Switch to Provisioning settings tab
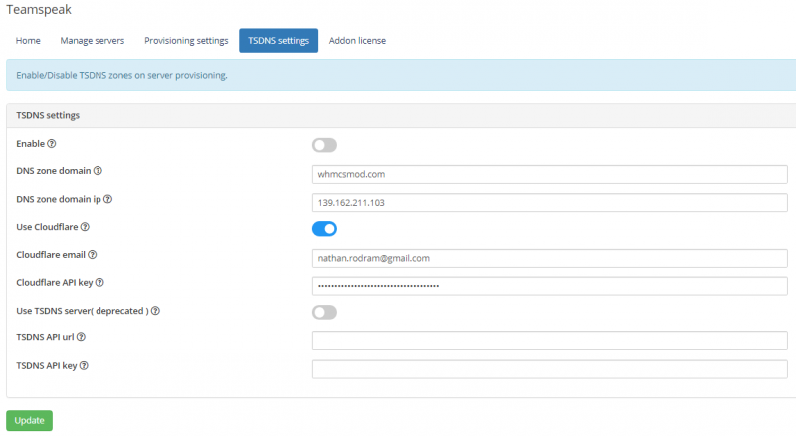 click(186, 40)
